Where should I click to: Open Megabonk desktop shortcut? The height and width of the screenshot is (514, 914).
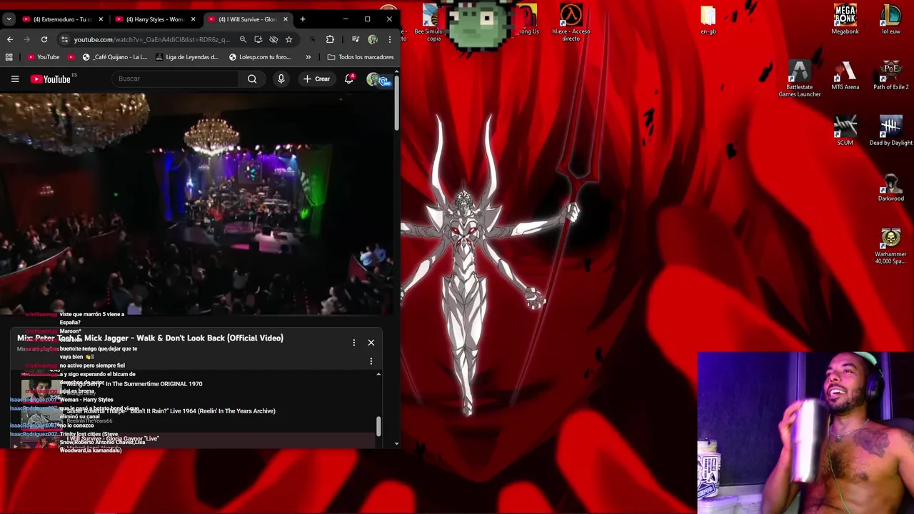click(x=845, y=19)
